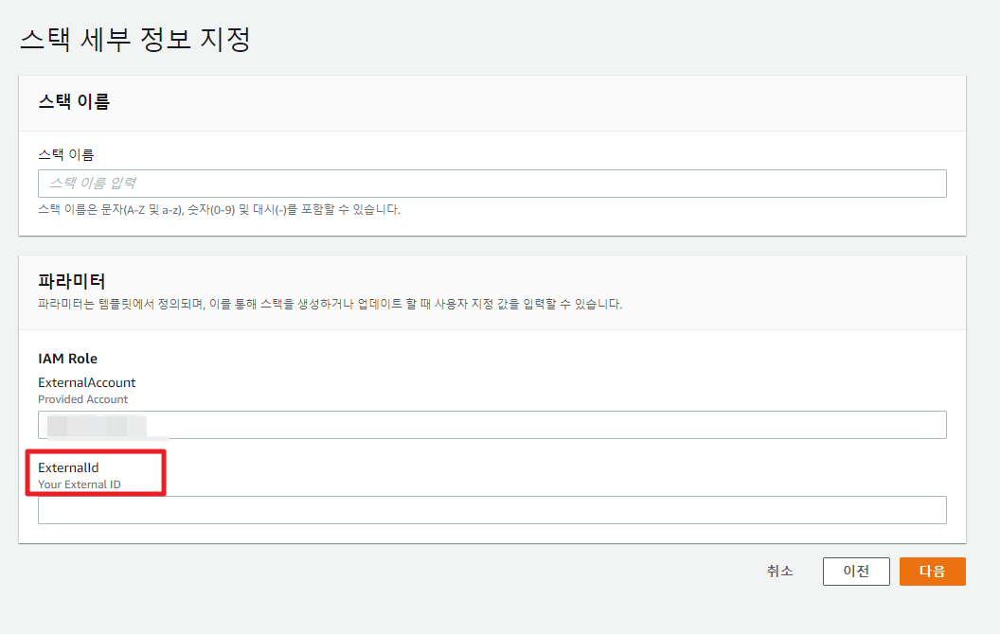The width and height of the screenshot is (1000, 634).
Task: Click the ExternalAccount field label
Action: pyautogui.click(x=86, y=382)
